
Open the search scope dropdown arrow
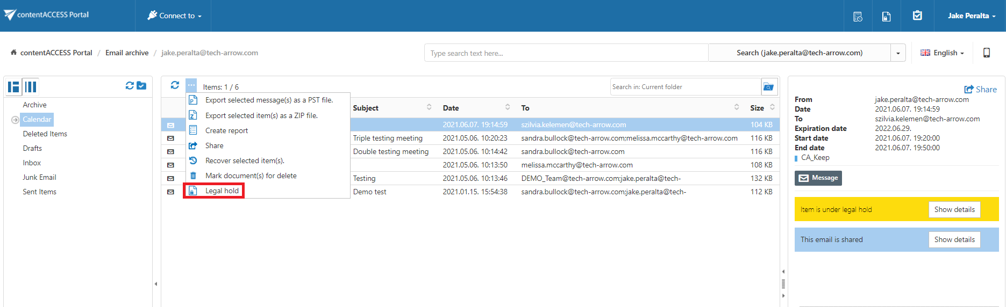[x=898, y=53]
